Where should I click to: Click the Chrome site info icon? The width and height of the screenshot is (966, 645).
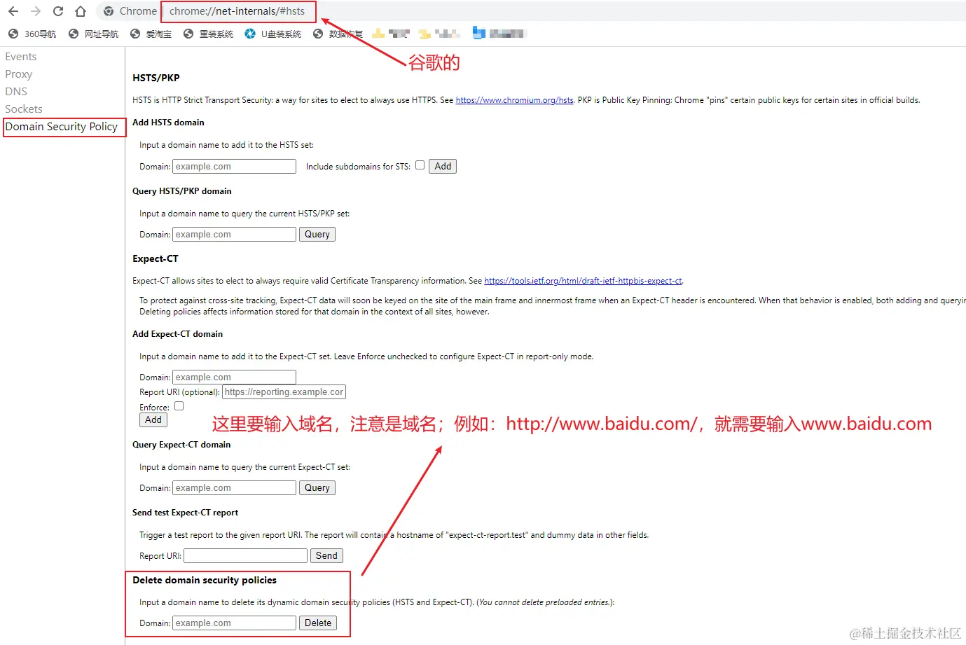[x=109, y=11]
